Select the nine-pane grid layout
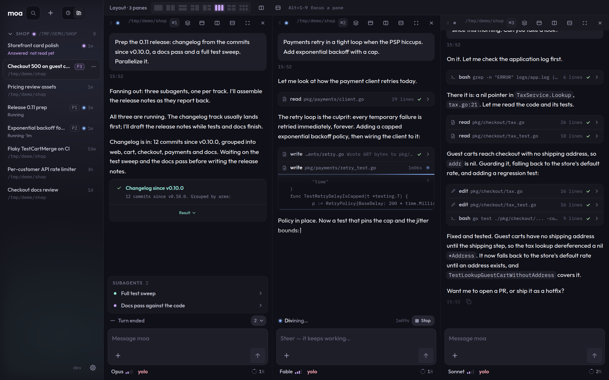This screenshot has height=380, width=609. 244,8
